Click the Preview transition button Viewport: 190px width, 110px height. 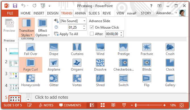(x=9, y=26)
